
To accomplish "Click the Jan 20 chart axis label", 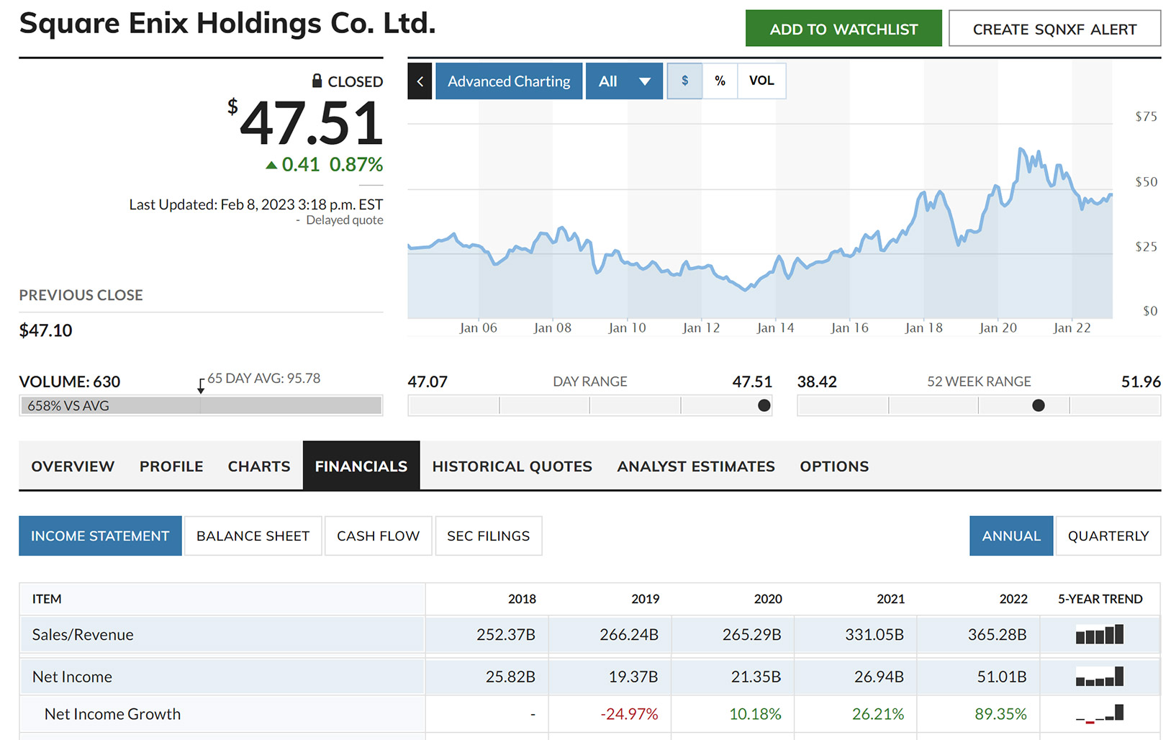I will [998, 328].
